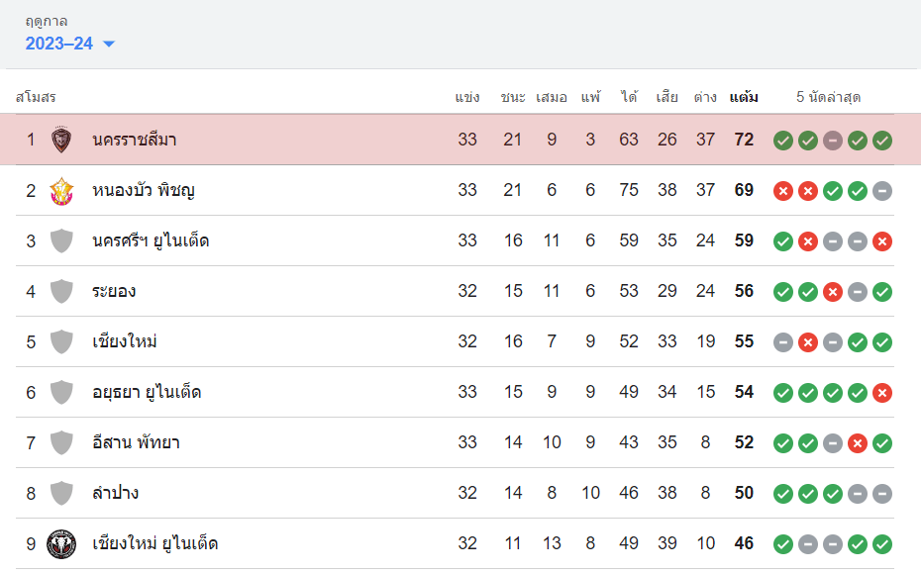Open the นครราชสีมา team link

point(134,141)
